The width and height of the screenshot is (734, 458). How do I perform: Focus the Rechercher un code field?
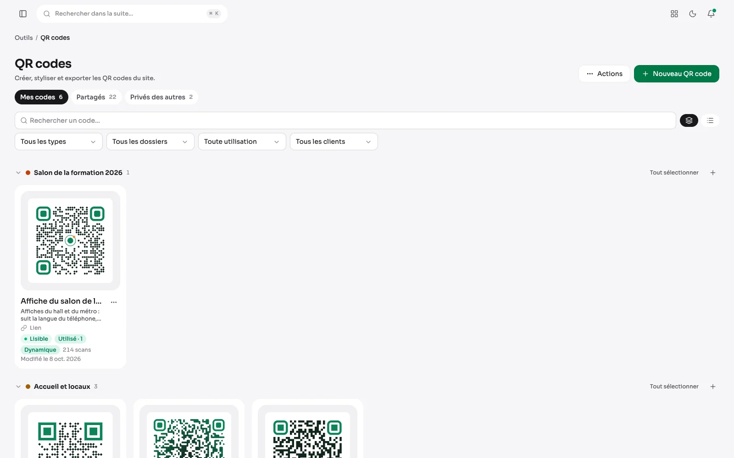[x=345, y=120]
